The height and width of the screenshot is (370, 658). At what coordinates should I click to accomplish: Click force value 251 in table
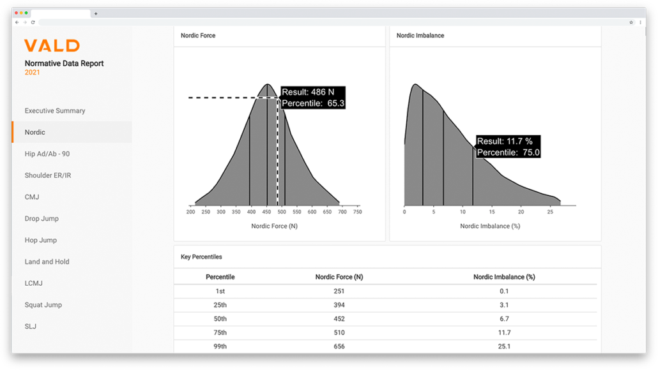pyautogui.click(x=339, y=292)
